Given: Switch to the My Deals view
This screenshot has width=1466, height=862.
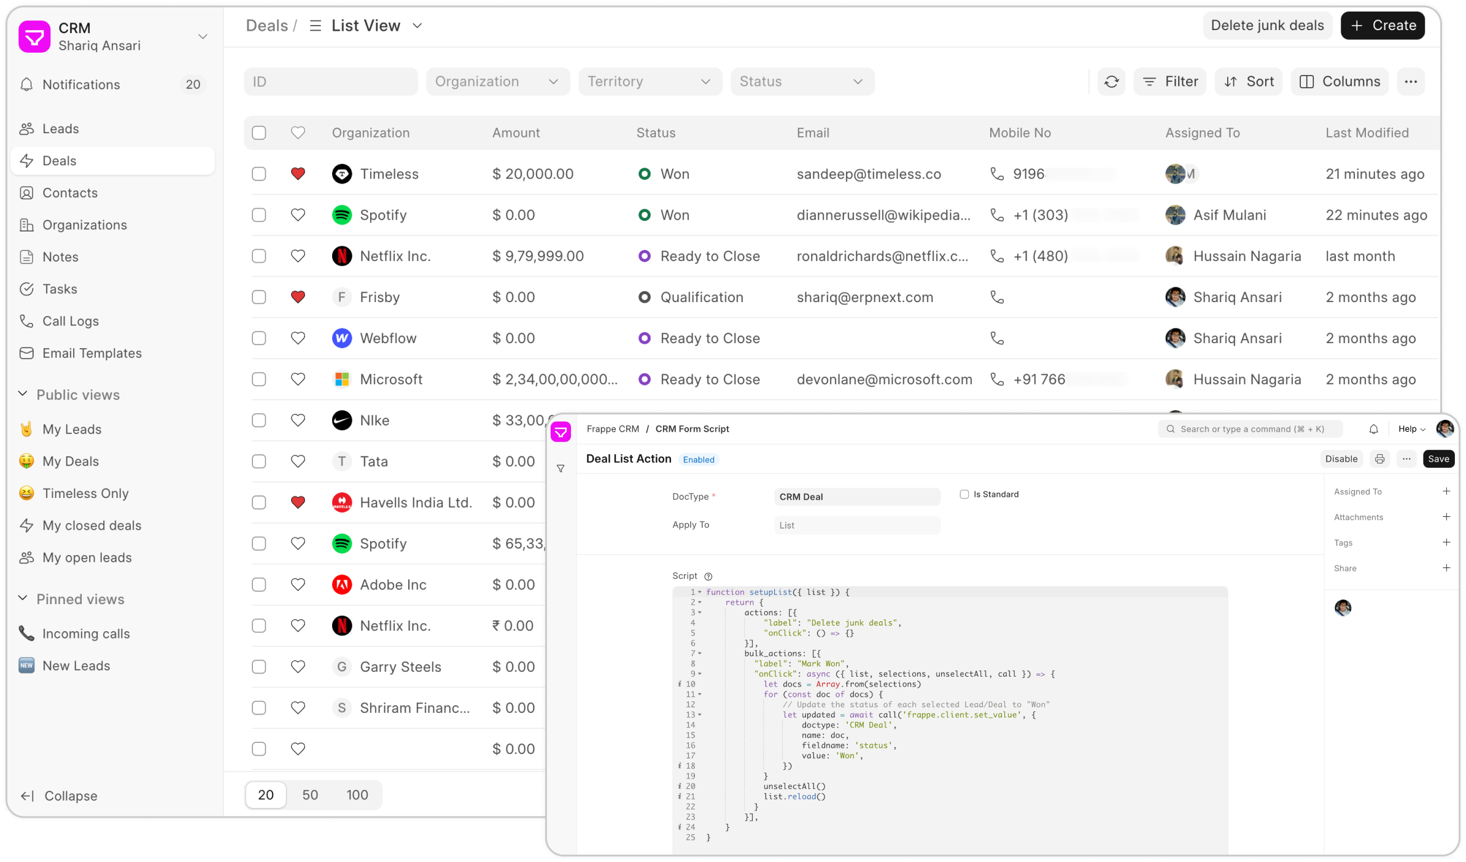Looking at the screenshot, I should 70,461.
